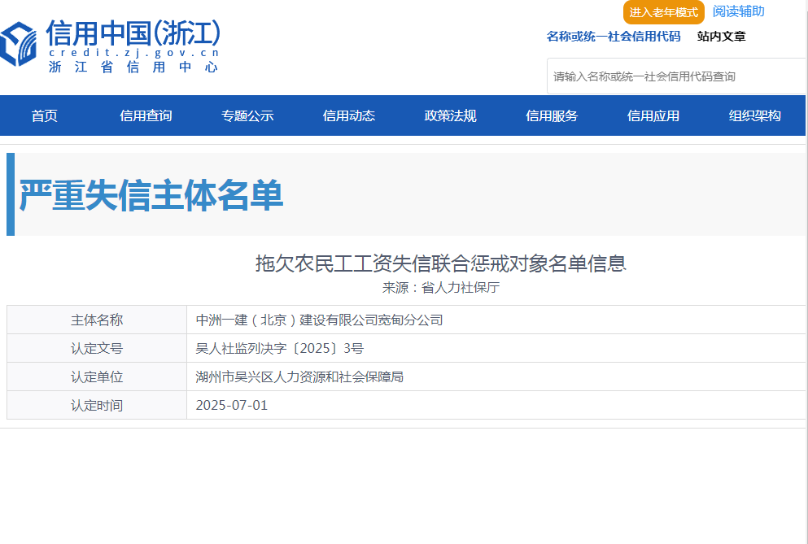Open the 信用查询 menu
Viewport: 808px width, 544px height.
(146, 116)
